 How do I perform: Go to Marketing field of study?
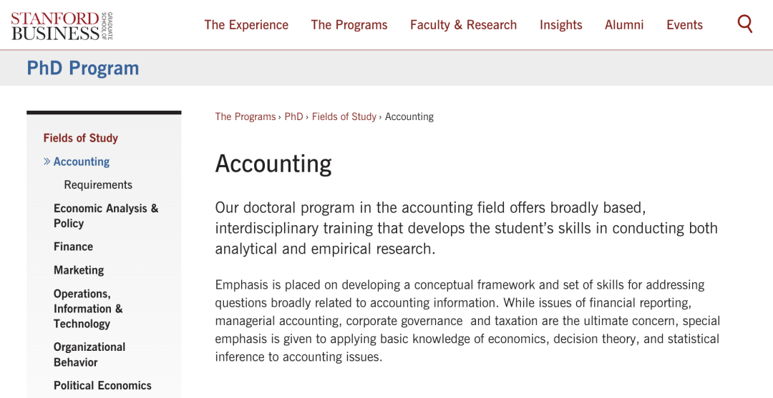[79, 270]
